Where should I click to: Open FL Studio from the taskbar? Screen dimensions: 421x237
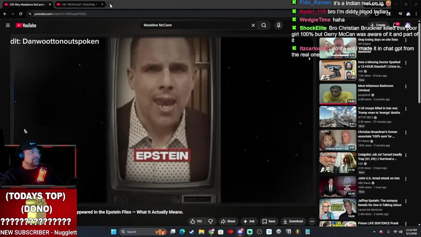pos(298,232)
